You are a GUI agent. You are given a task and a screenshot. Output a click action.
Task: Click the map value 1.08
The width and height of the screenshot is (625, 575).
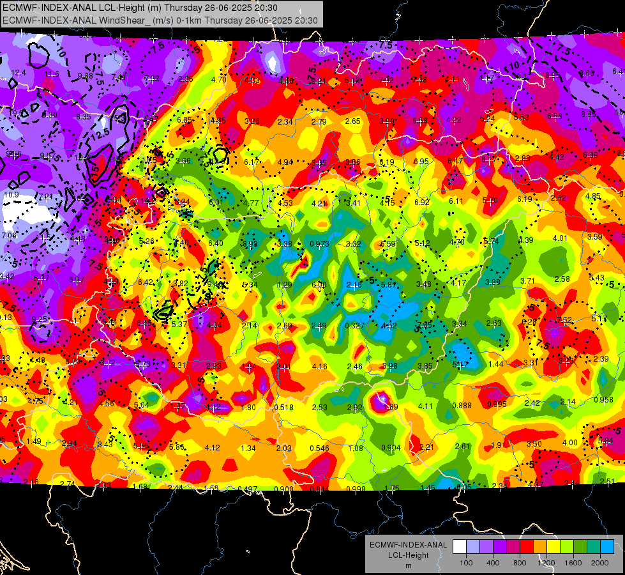[x=356, y=448]
